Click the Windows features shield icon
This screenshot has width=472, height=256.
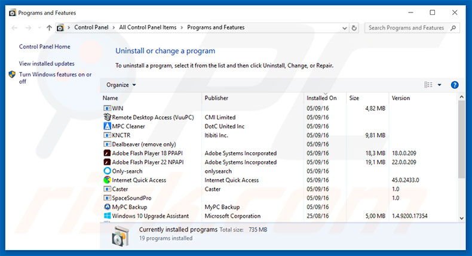12,75
